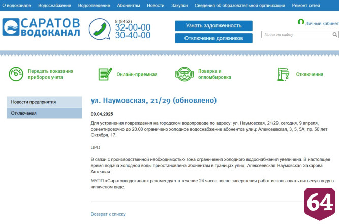This screenshot has height=224, width=339.
Task: Click the online reception notepad icon
Action: [105, 74]
